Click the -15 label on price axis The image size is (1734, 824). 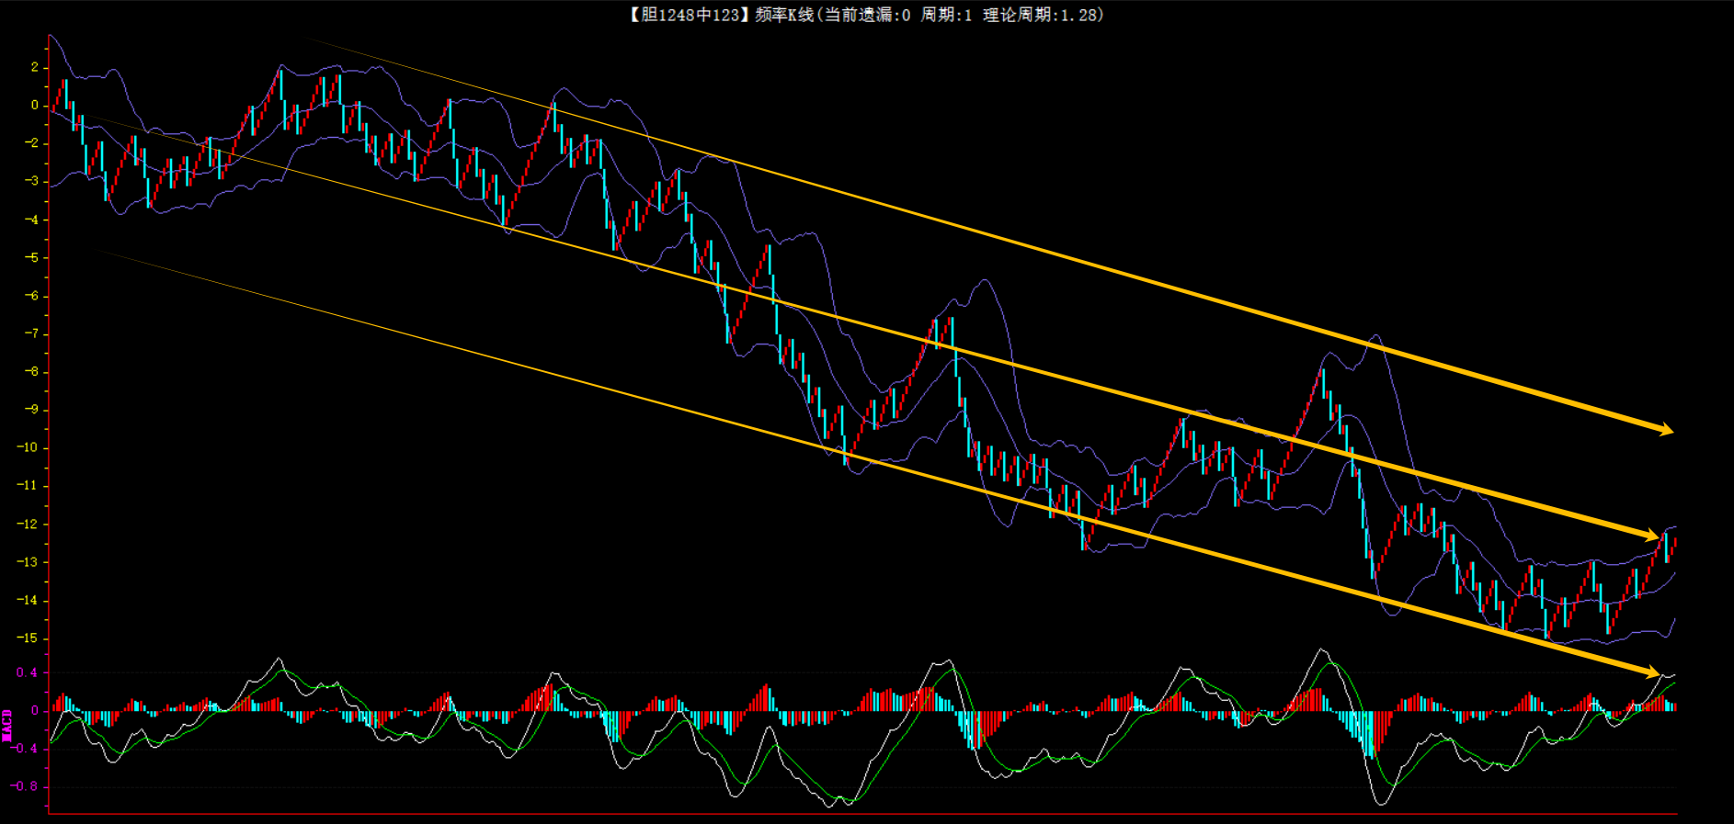coord(28,638)
